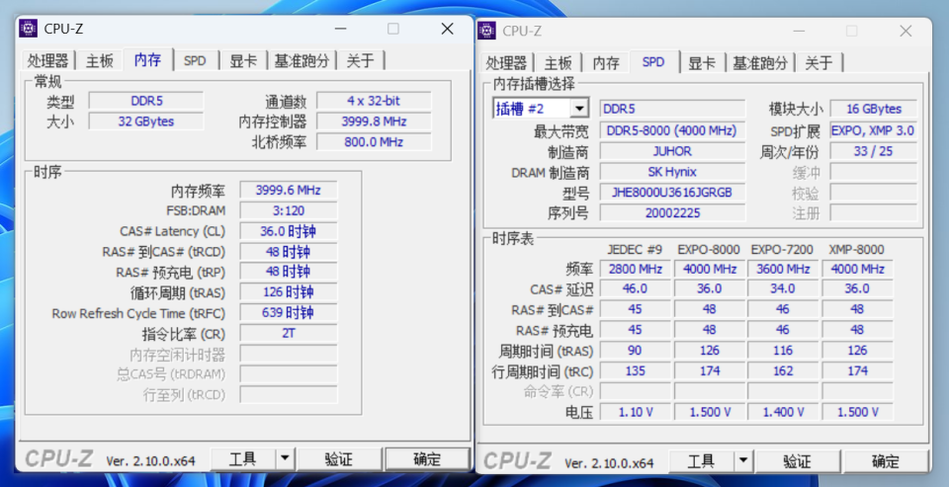Click 验证 button in left window

point(339,459)
